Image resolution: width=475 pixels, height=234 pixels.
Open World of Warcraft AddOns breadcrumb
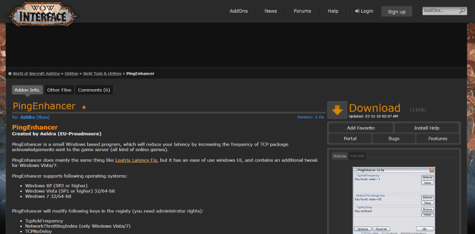37,74
